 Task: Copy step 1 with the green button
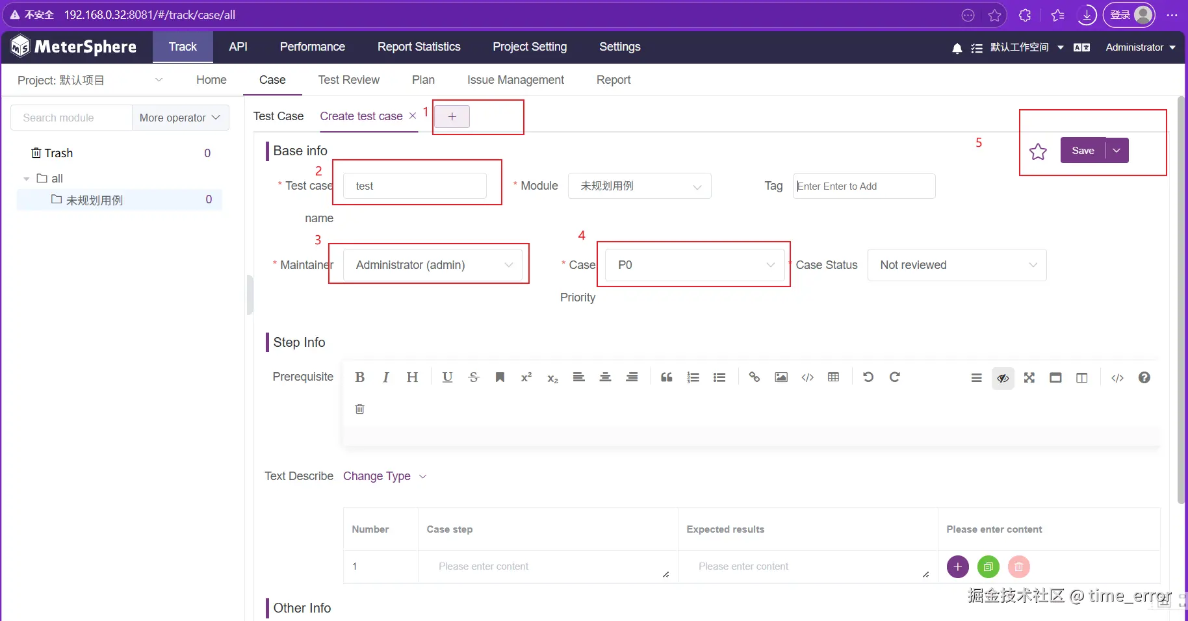pos(988,567)
